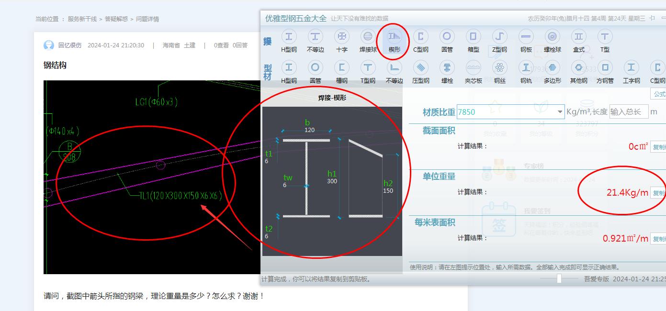This screenshot has height=311, width=666.
Task: Edit the t1 thickness value in diagram
Action: [x=267, y=161]
